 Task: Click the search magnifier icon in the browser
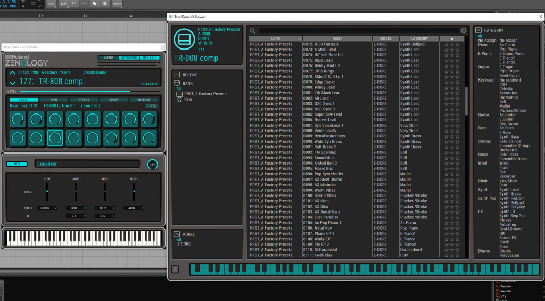[x=253, y=31]
